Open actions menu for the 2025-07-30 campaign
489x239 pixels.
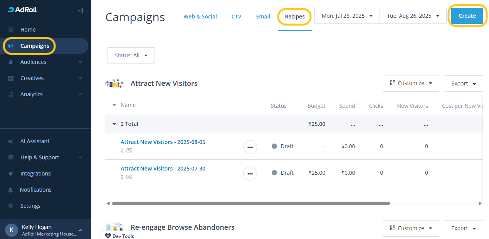(x=250, y=174)
